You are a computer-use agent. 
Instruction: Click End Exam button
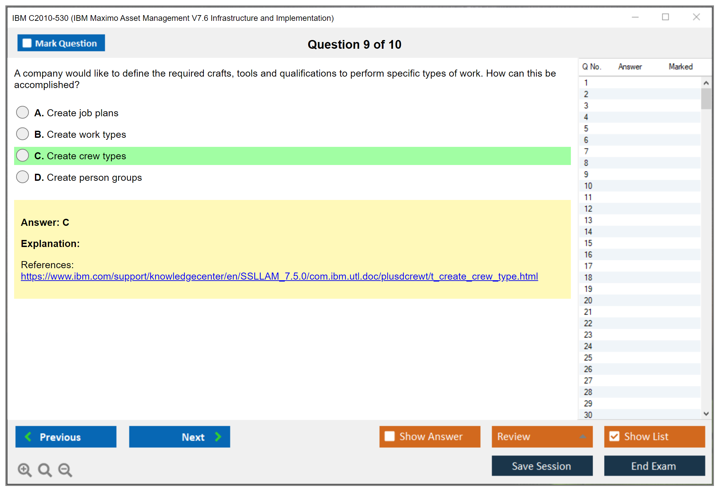654,466
